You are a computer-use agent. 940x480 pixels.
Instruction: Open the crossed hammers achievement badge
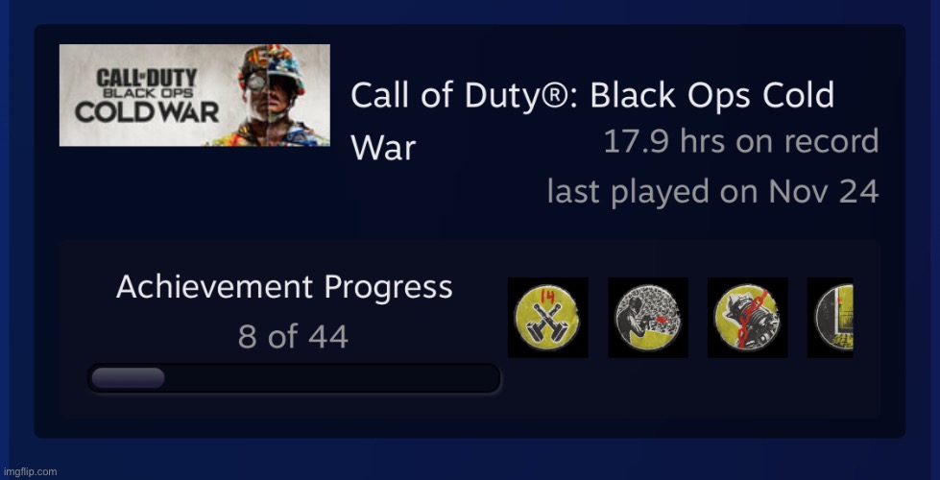[x=548, y=318]
